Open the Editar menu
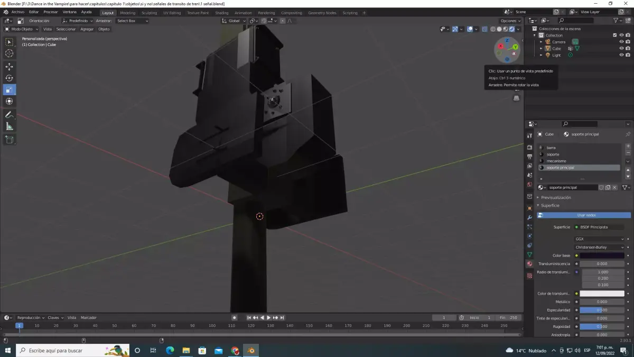The width and height of the screenshot is (634, 357). (34, 12)
